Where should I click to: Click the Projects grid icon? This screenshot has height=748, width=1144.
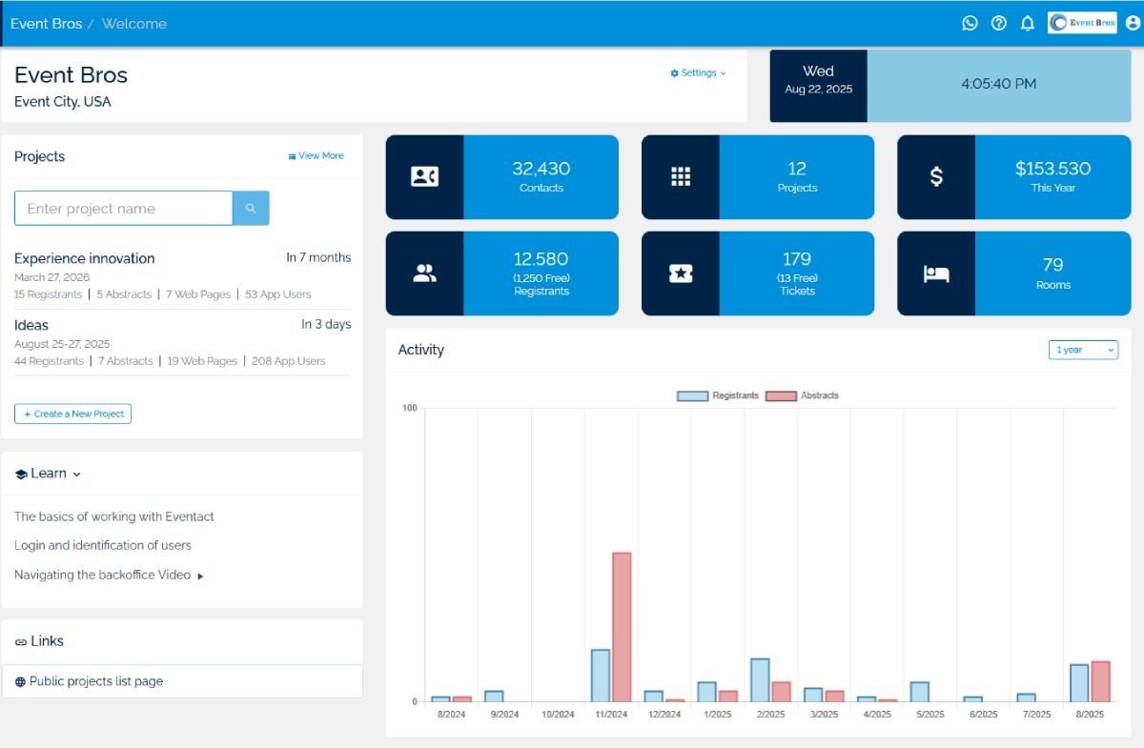click(680, 177)
